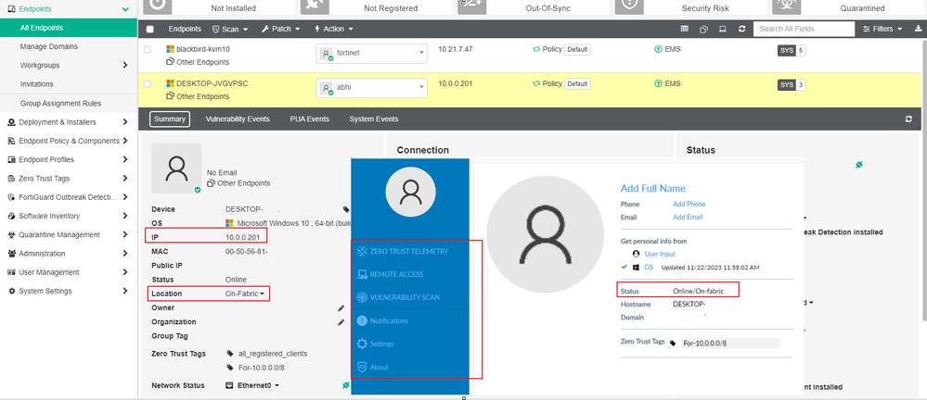Click the SYS 5 badge for blackbird-kvm10
The width and height of the screenshot is (927, 400).
[x=791, y=51]
